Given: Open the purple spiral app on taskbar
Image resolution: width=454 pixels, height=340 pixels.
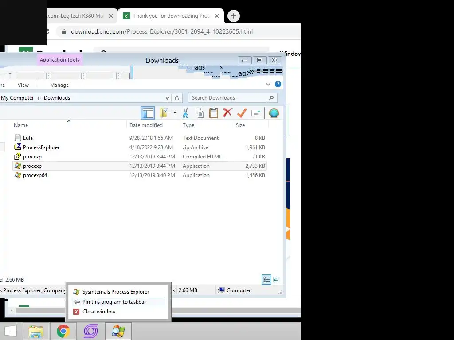Looking at the screenshot, I should point(90,331).
